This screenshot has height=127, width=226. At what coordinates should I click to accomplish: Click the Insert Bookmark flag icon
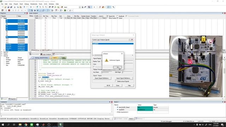[x=37, y=7]
